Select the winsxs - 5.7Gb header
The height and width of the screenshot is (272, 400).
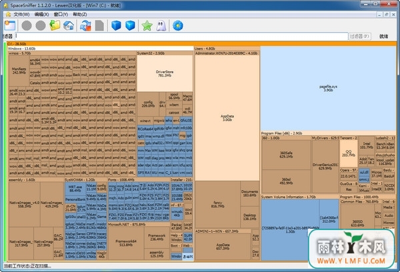point(72,53)
